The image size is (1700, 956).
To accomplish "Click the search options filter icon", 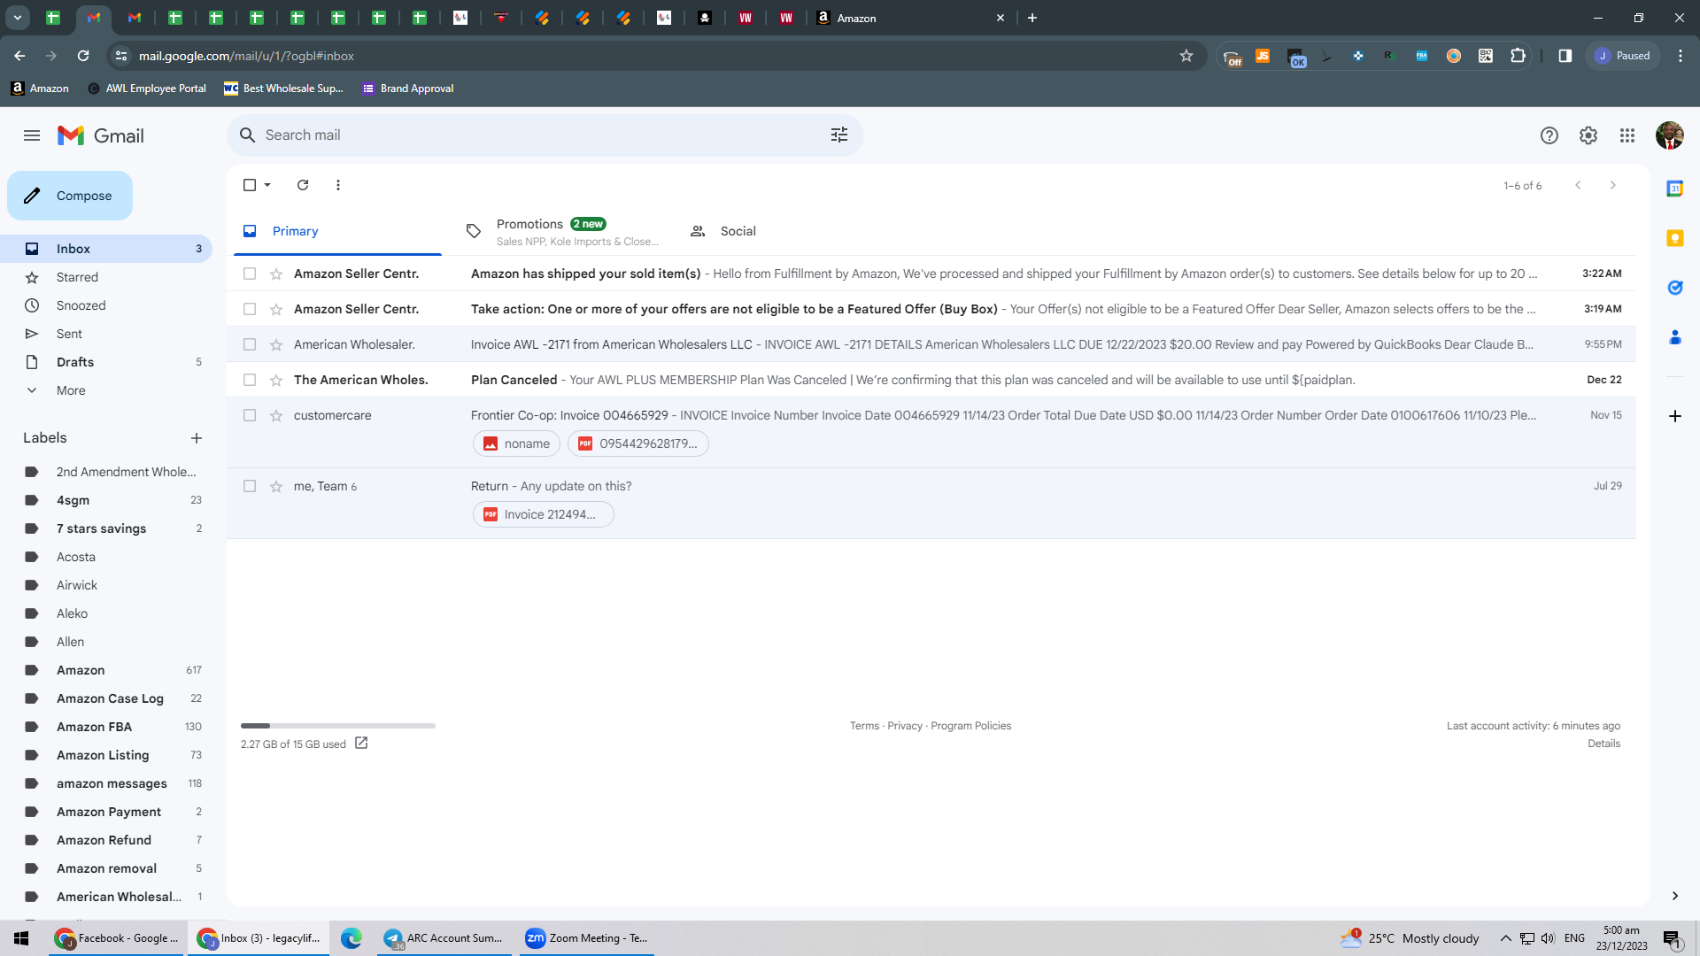I will pyautogui.click(x=839, y=135).
